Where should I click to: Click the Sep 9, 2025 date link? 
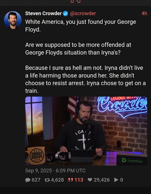(x=55, y=171)
